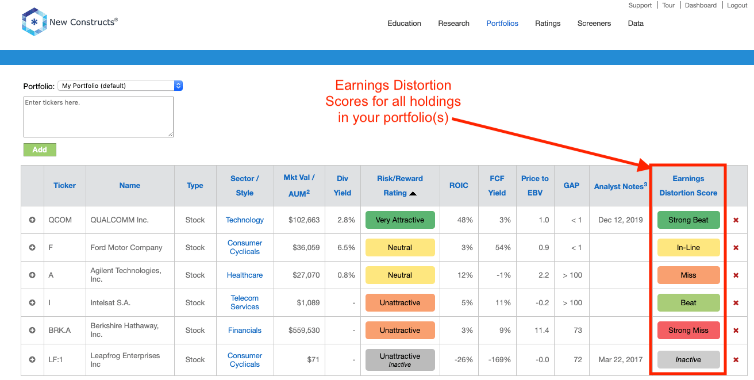754x380 pixels.
Task: Open the Dashboard link
Action: (x=701, y=5)
